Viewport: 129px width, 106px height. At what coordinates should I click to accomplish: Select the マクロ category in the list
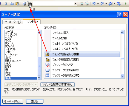coord(8,40)
